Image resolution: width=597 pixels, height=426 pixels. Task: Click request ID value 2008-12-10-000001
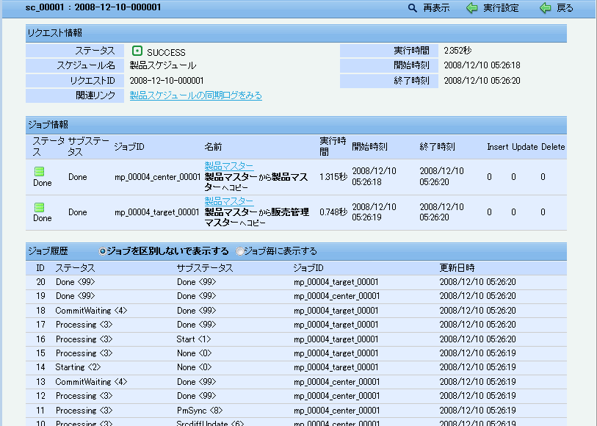point(167,80)
